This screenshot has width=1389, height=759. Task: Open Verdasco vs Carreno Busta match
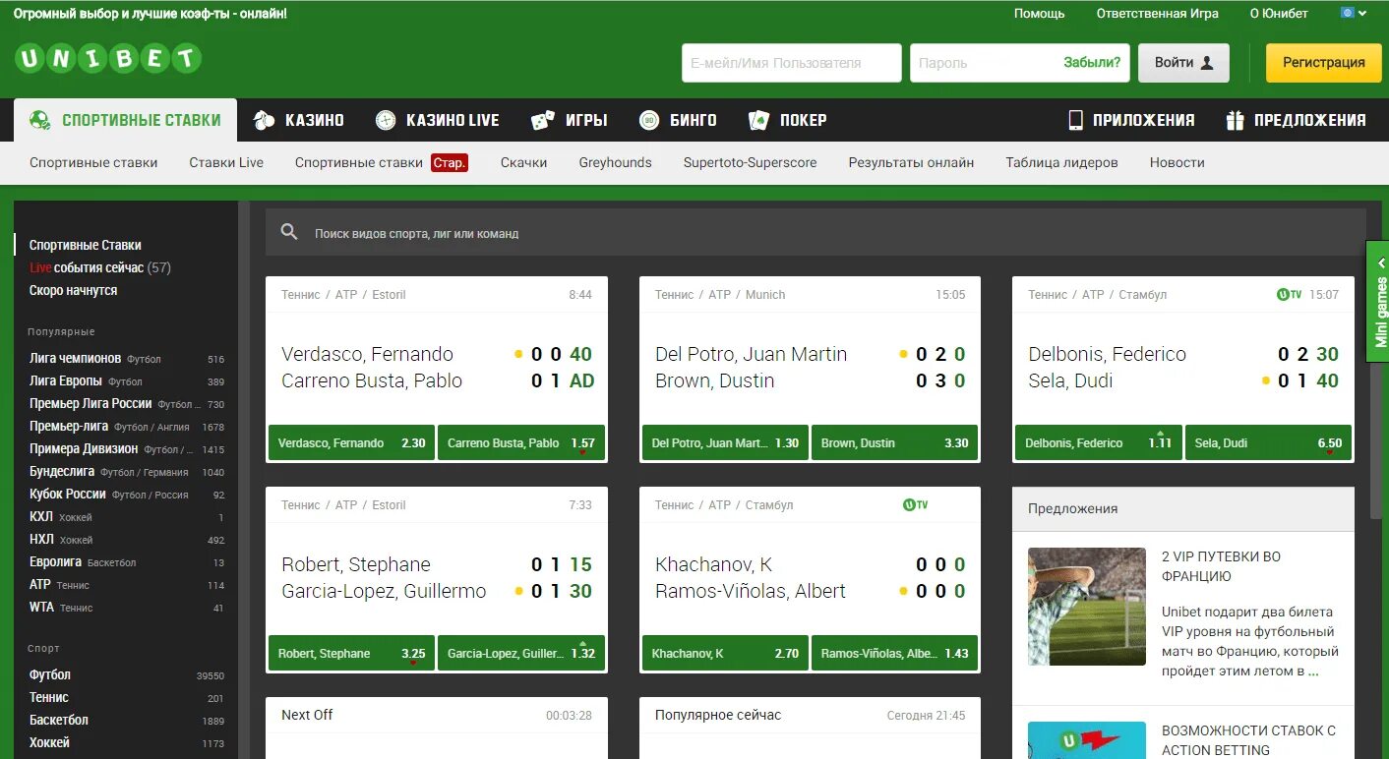[x=437, y=368]
